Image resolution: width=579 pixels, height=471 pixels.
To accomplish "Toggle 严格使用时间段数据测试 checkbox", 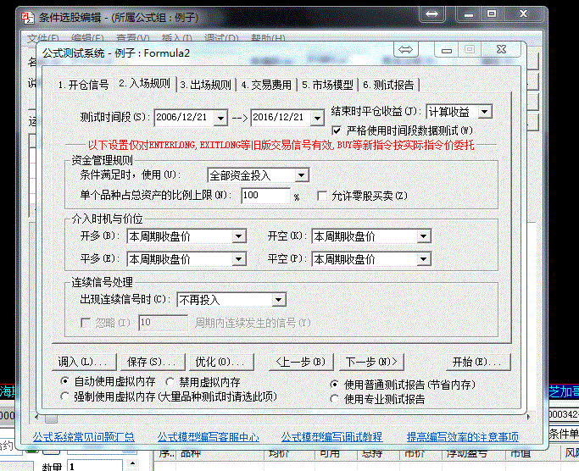I will pos(338,130).
